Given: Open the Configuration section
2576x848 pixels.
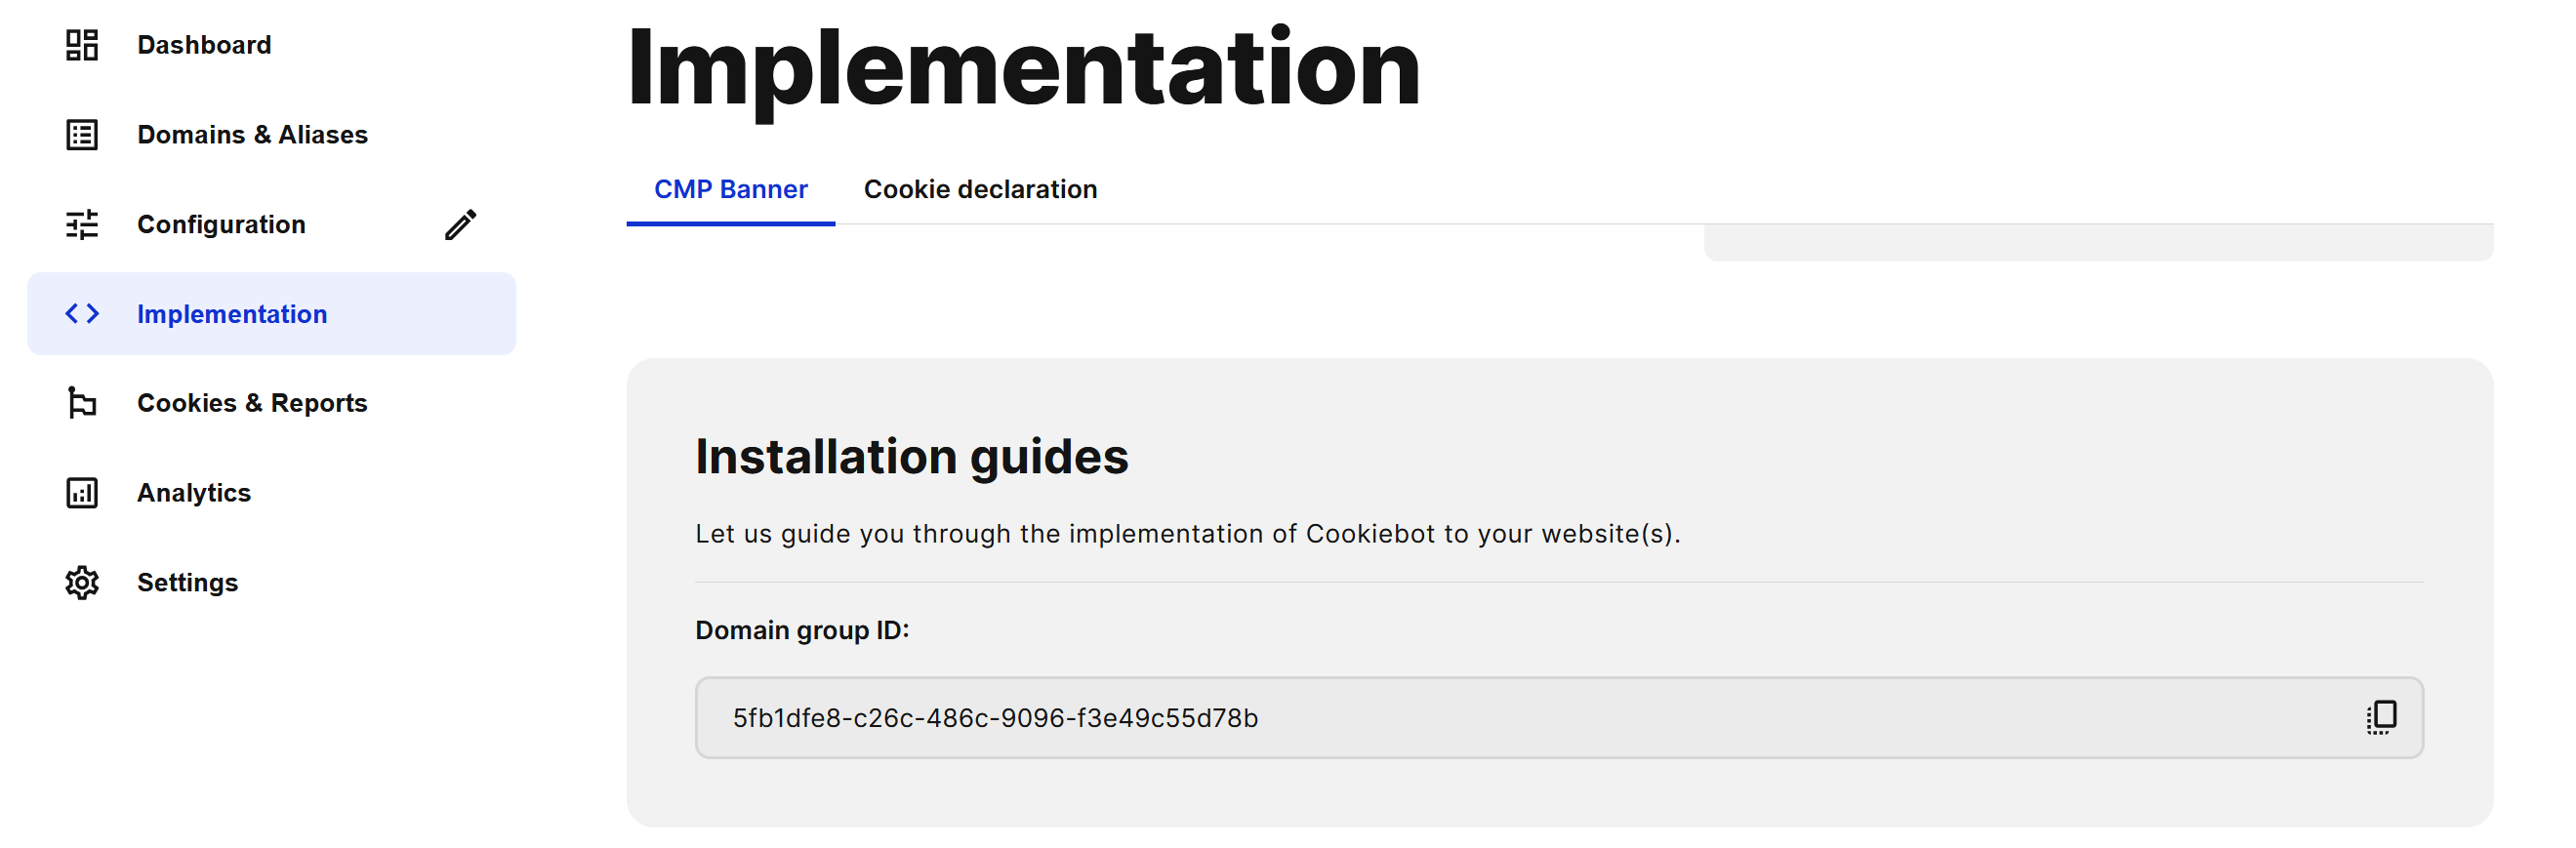Looking at the screenshot, I should (x=221, y=225).
